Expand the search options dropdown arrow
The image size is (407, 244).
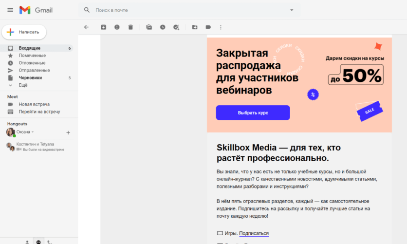(292, 10)
